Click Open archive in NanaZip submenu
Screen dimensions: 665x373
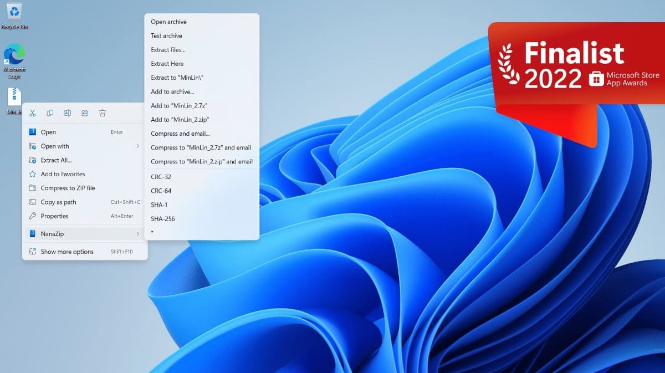pos(168,22)
